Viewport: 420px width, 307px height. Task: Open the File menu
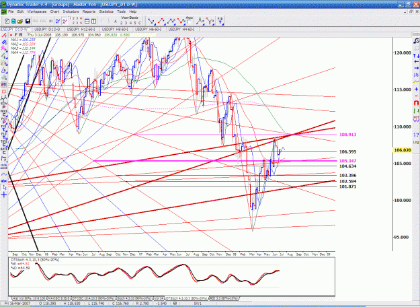(x=11, y=11)
